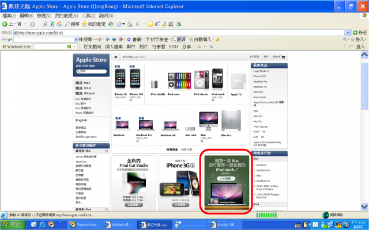The image size is (369, 230).
Task: Click the Messenger people icon in IE toolbar
Action: click(x=179, y=24)
